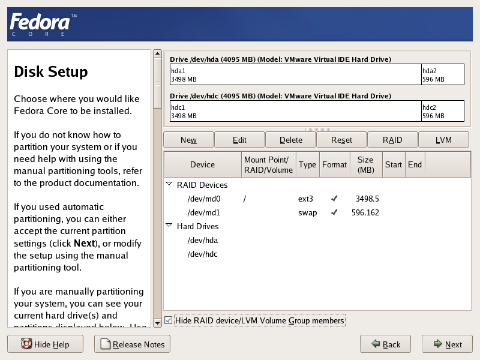Click the Drive /dev/hdc label
Image resolution: width=480 pixels, height=360 pixels.
point(280,96)
